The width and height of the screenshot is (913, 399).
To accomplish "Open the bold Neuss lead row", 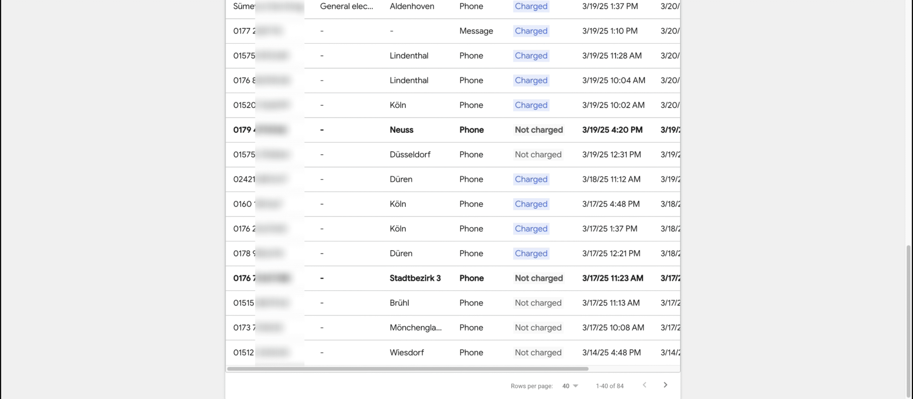I will [401, 130].
